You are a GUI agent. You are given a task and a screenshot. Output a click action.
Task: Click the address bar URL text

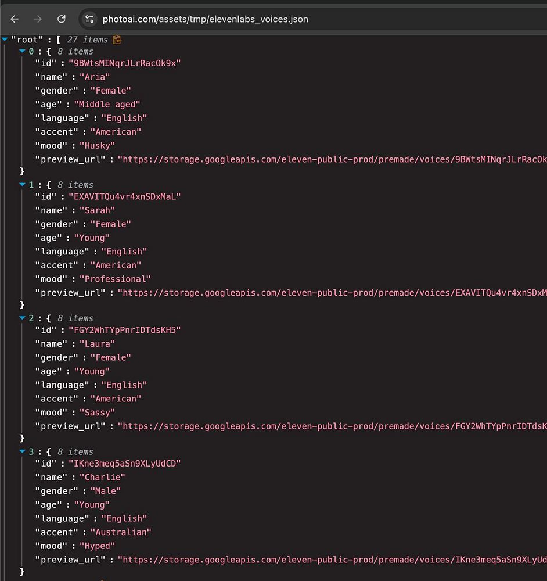tap(205, 19)
